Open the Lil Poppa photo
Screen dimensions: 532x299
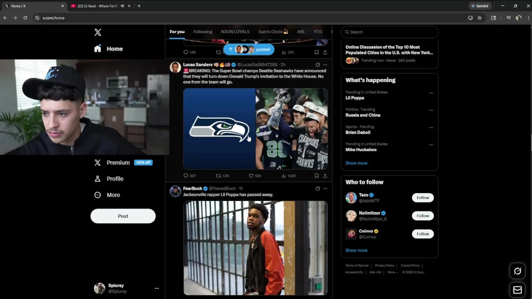[256, 248]
